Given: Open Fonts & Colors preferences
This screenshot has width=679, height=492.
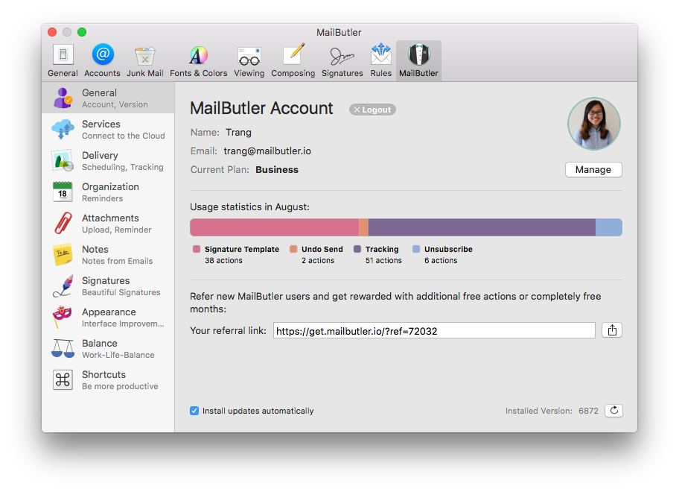Looking at the screenshot, I should point(198,60).
